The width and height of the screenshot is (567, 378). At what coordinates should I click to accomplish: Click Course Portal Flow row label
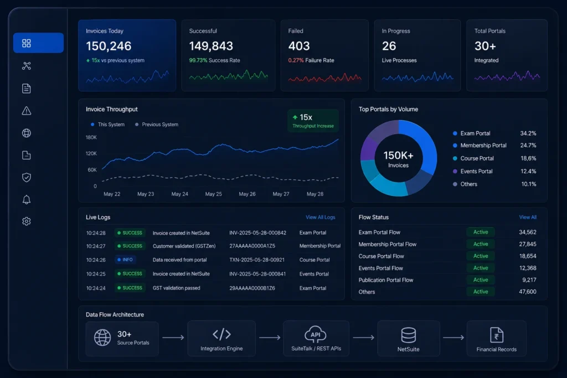381,256
